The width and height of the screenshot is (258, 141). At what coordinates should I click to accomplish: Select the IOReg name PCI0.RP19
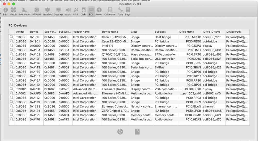point(194,72)
